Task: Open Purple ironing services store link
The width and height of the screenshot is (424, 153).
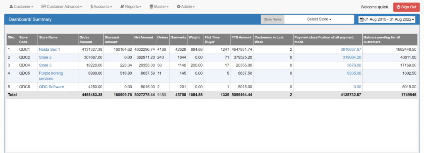Action: pyautogui.click(x=51, y=76)
